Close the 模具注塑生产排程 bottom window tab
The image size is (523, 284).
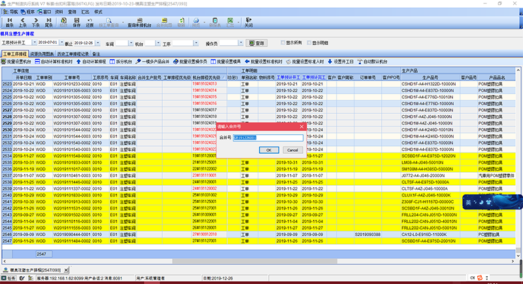point(66,270)
